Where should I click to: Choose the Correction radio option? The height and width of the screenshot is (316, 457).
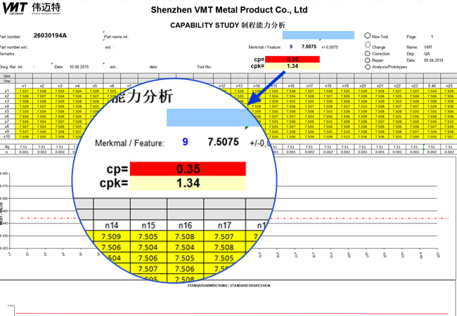[367, 53]
